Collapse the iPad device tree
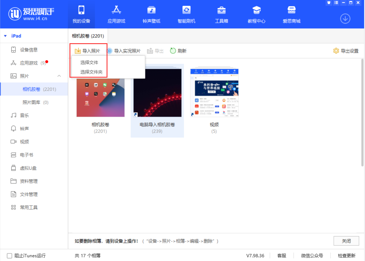 (x=5, y=36)
